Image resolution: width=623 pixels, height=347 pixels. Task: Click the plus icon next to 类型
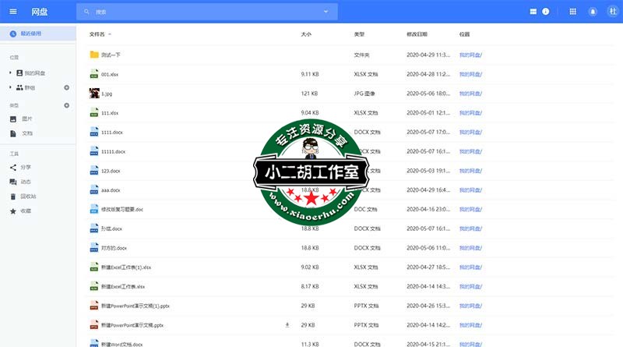[x=66, y=104]
